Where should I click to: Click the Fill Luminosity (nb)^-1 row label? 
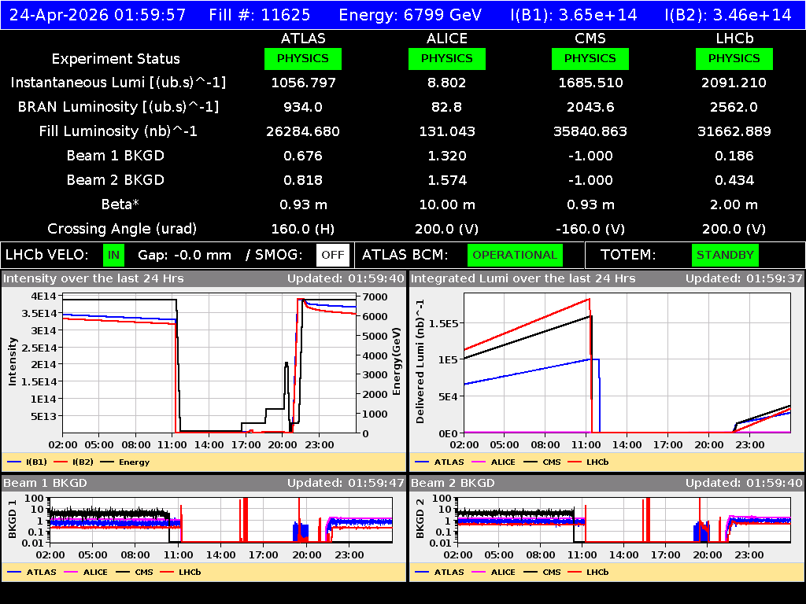tap(118, 131)
